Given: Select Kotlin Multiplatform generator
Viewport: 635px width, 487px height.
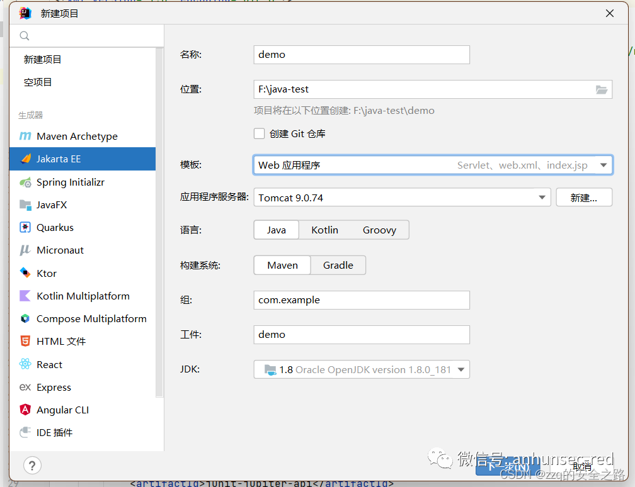Looking at the screenshot, I should [82, 296].
